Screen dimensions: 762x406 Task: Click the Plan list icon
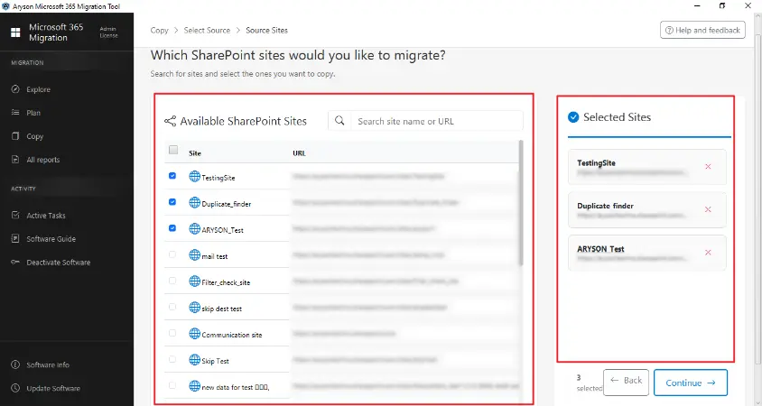tap(15, 113)
